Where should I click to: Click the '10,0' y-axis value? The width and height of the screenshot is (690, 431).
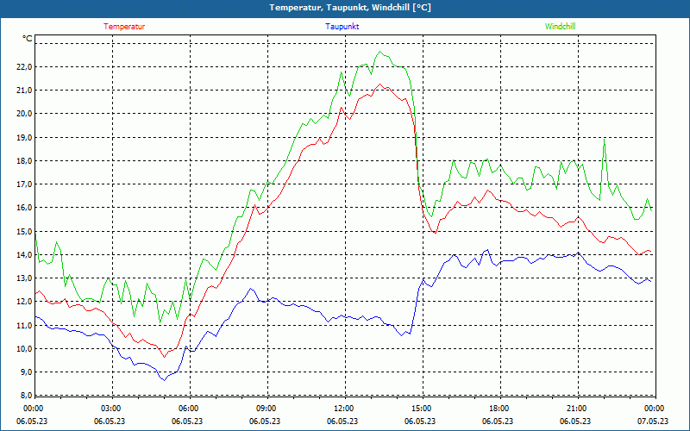(x=25, y=349)
